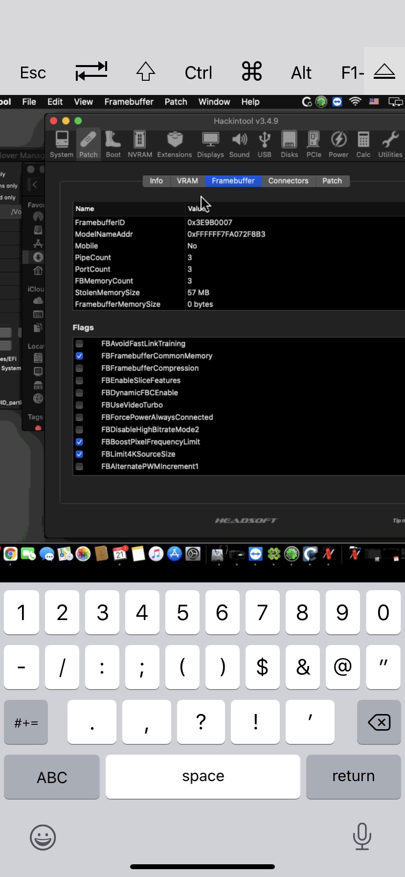Viewport: 405px width, 877px height.
Task: Switch to the Connectors tab
Action: tap(289, 181)
